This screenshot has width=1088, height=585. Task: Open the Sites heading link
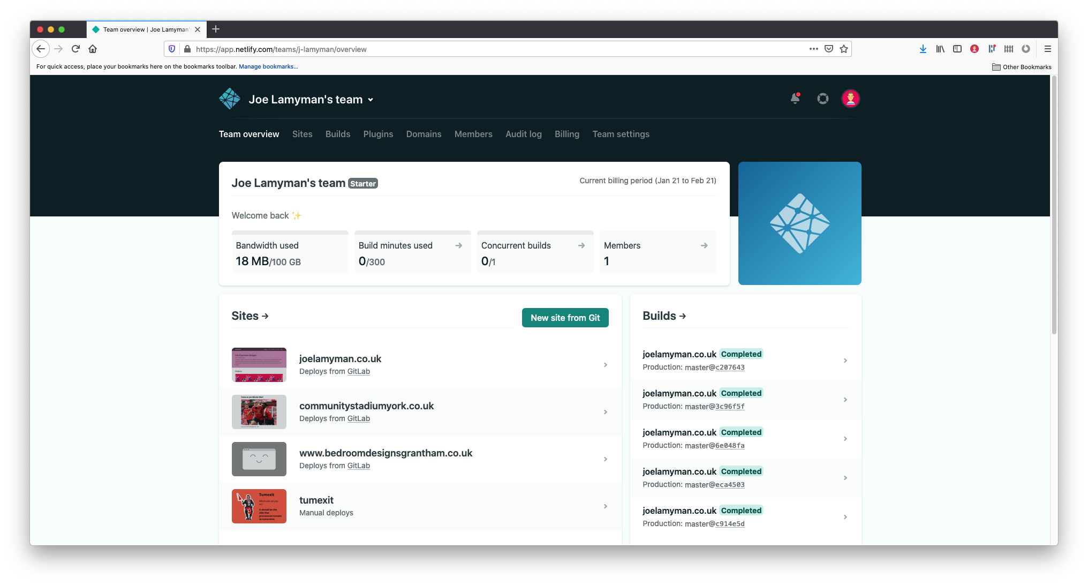(250, 316)
